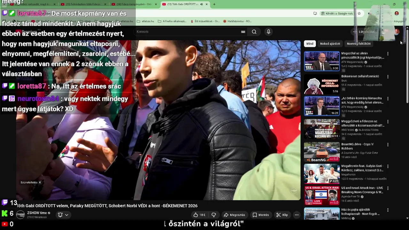The height and width of the screenshot is (230, 409).
Task: Open more actions ellipsis under video
Action: coord(297,215)
